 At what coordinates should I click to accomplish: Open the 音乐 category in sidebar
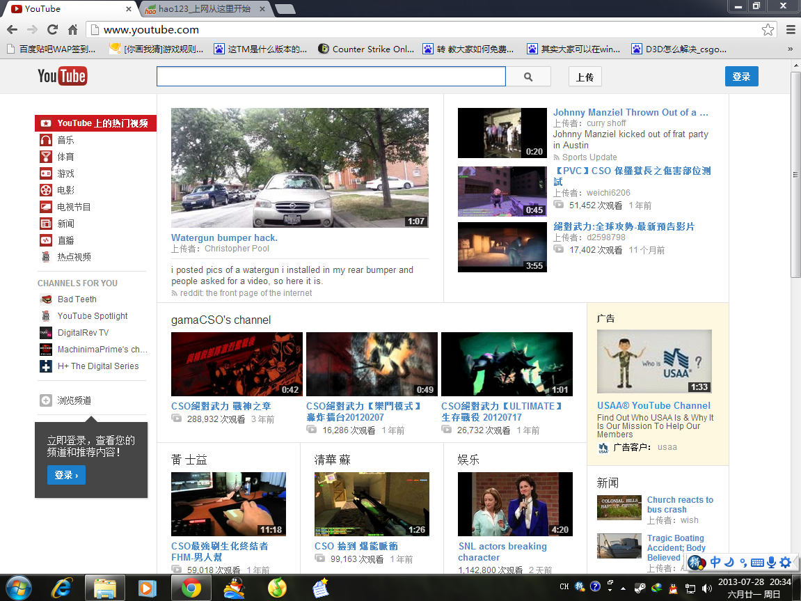pyautogui.click(x=65, y=140)
